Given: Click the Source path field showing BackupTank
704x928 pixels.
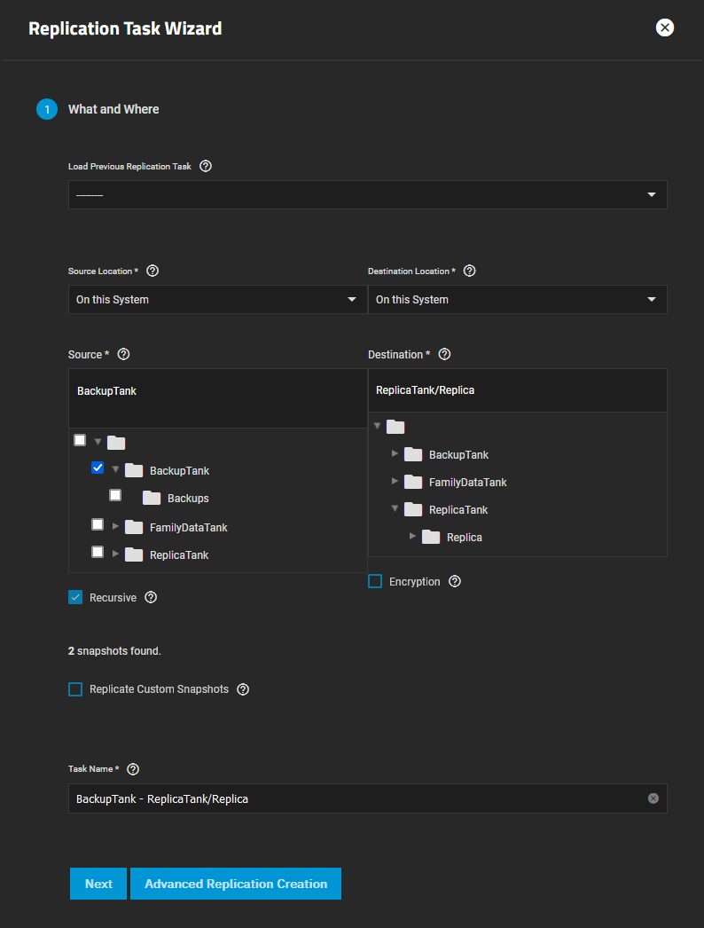Looking at the screenshot, I should click(218, 398).
